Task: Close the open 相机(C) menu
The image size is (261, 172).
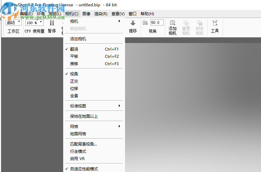Action: pyautogui.click(x=72, y=14)
